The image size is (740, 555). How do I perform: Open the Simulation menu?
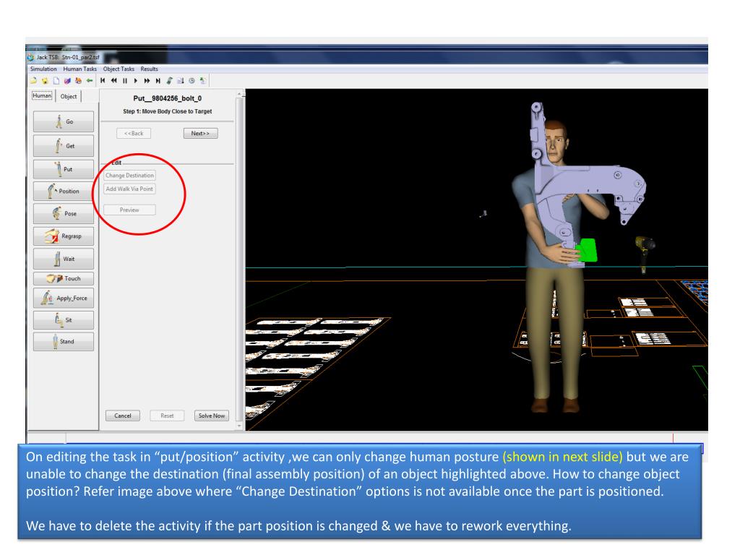43,68
